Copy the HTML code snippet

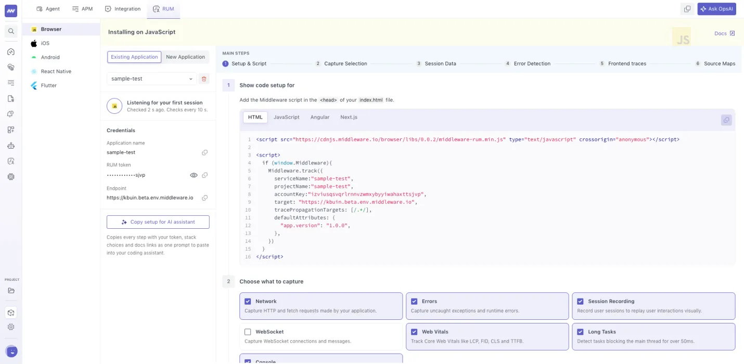pyautogui.click(x=726, y=120)
